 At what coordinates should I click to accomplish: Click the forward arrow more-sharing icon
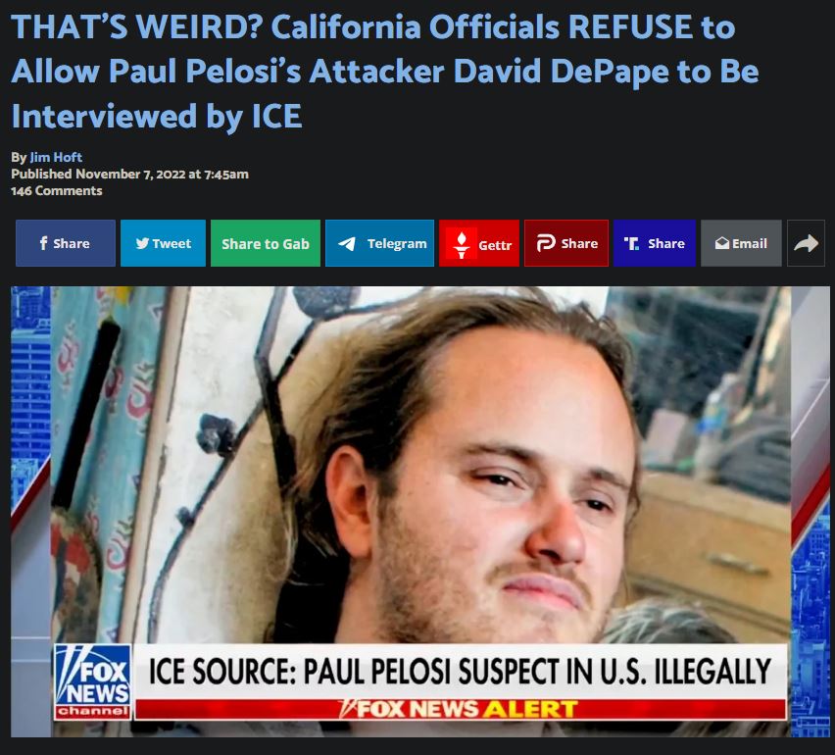click(x=807, y=243)
